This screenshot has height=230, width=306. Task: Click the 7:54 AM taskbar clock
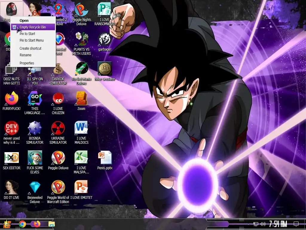click(278, 224)
